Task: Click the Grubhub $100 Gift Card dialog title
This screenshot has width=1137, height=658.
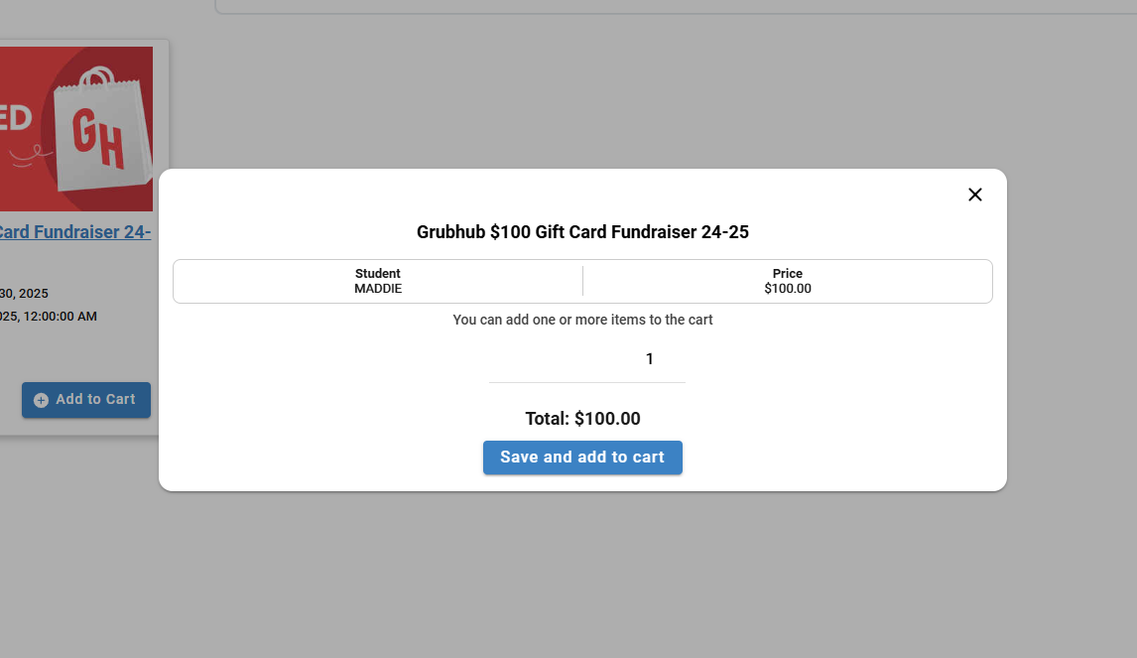Action: pyautogui.click(x=582, y=232)
